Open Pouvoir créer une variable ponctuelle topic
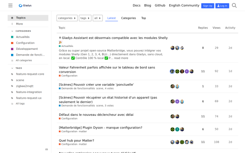 point(96,84)
